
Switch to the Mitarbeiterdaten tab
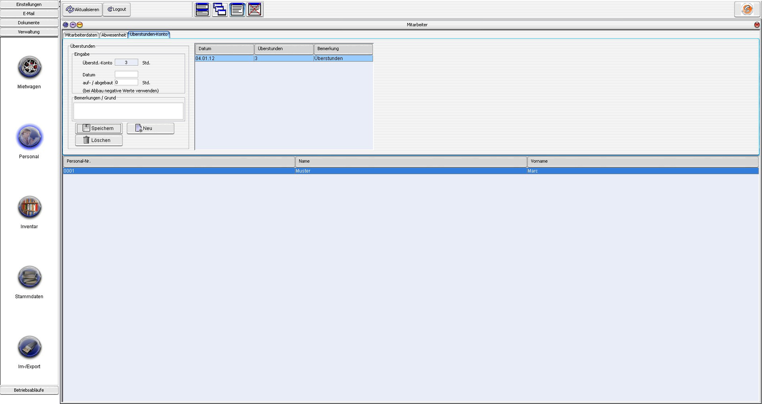click(x=81, y=35)
